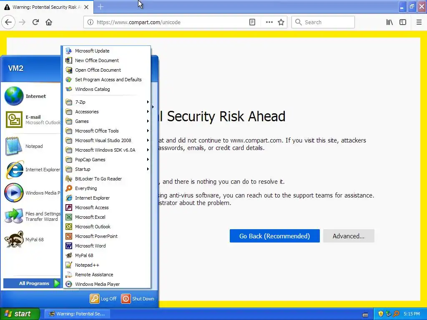Open a new tab with plus button
The image size is (427, 320).
pos(100,7)
